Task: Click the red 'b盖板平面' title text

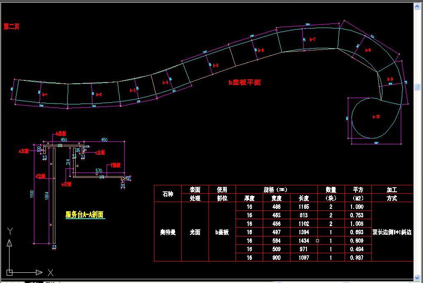Action: tap(245, 82)
